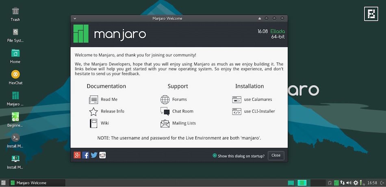The image size is (386, 187).
Task: Click the Support heading text
Action: tap(178, 87)
